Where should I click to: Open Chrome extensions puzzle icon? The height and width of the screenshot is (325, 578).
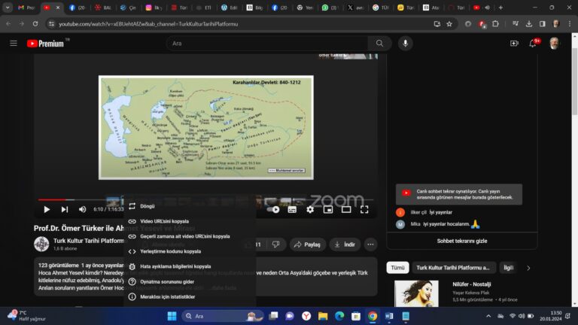click(495, 24)
